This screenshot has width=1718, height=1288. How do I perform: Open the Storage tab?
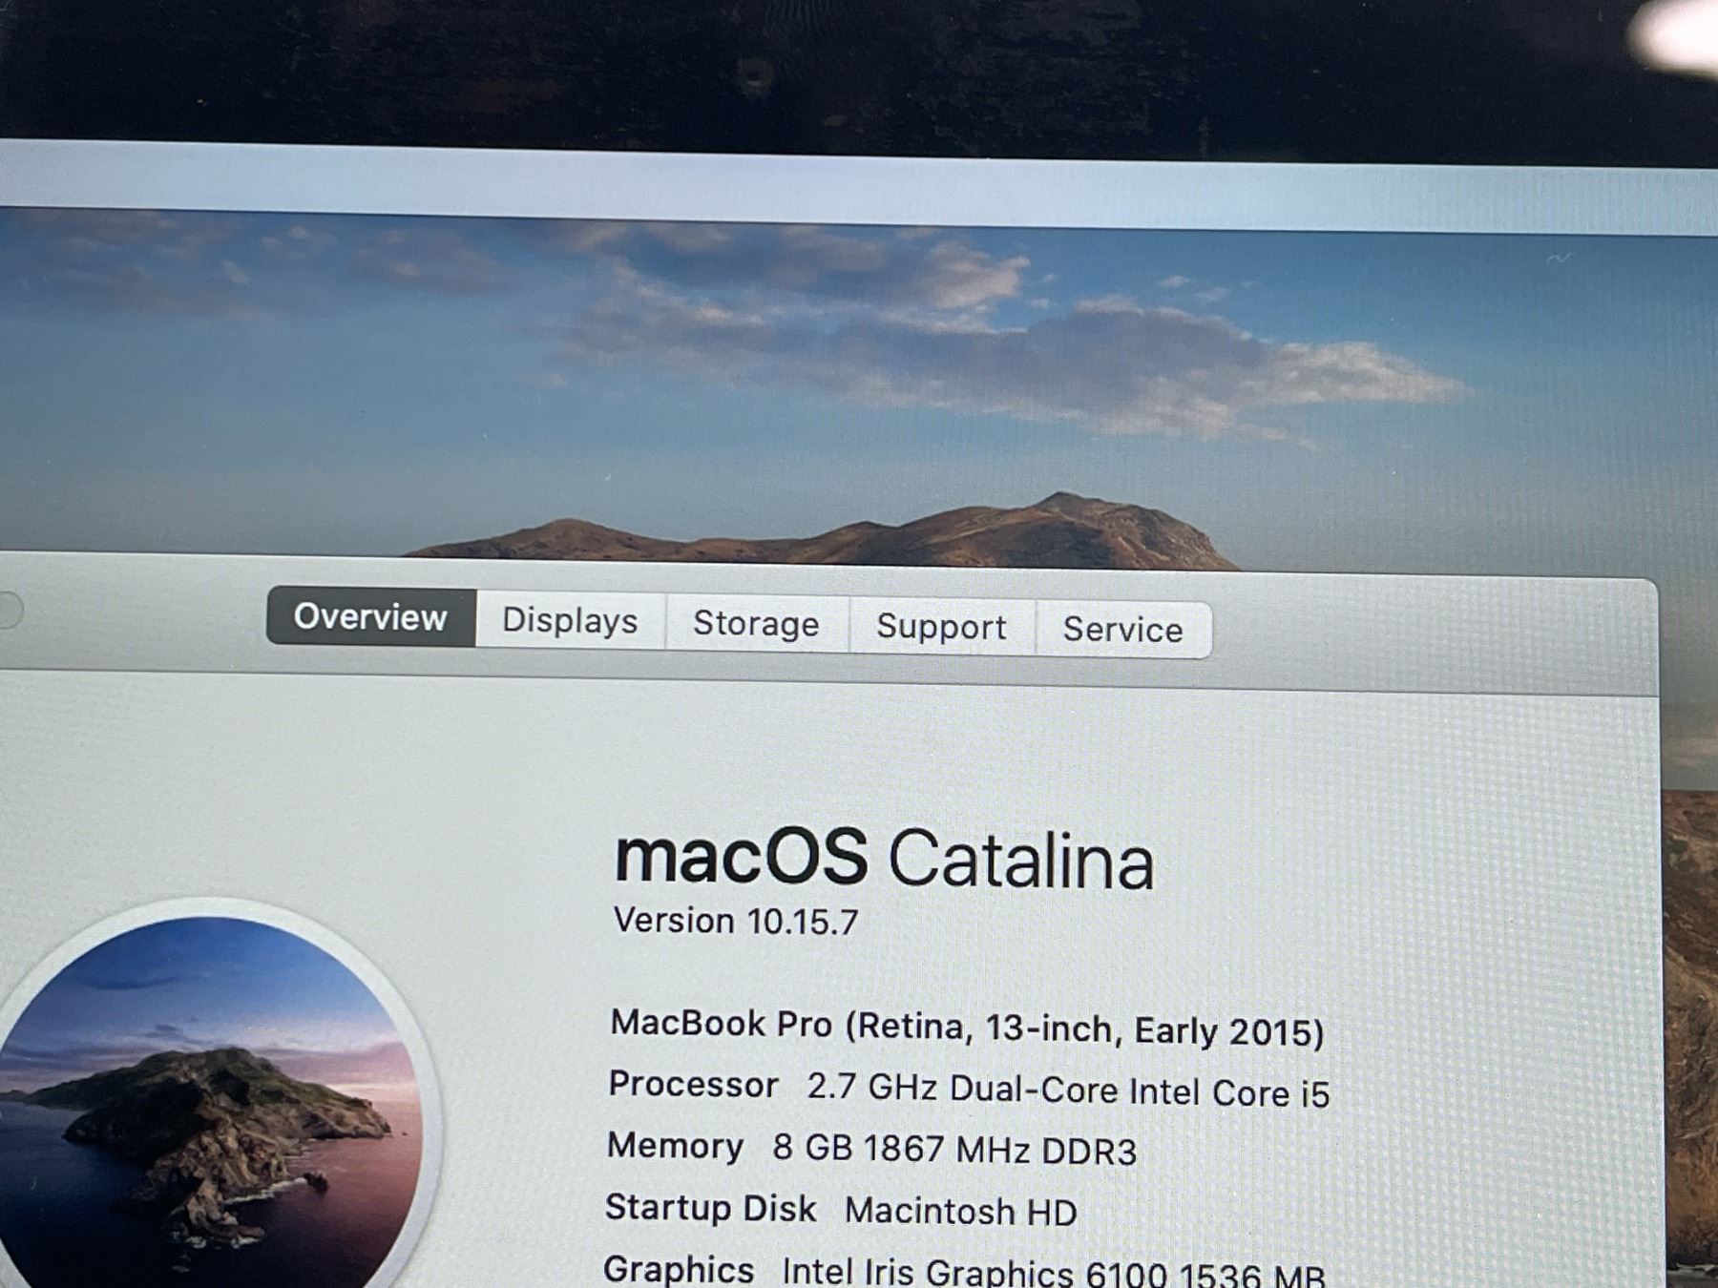coord(756,624)
